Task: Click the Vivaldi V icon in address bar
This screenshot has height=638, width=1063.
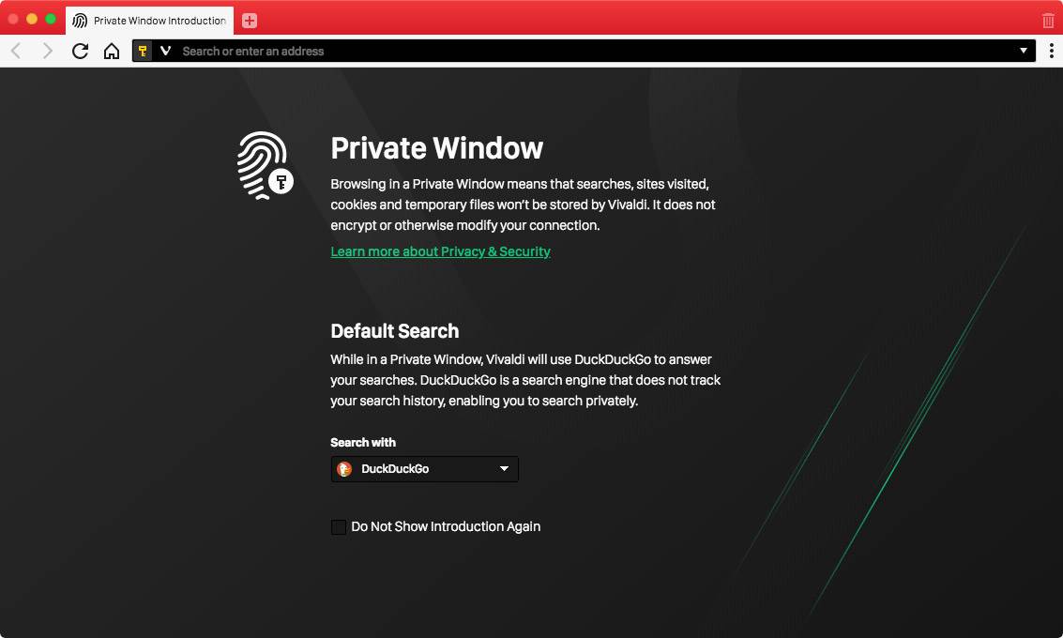Action: [x=165, y=51]
